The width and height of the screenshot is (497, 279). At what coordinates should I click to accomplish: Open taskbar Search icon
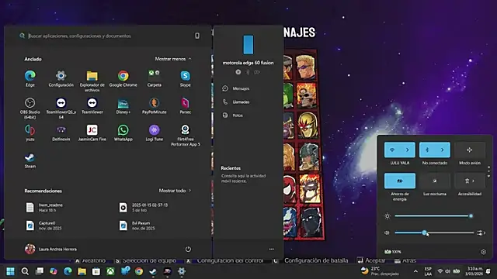pos(25,271)
